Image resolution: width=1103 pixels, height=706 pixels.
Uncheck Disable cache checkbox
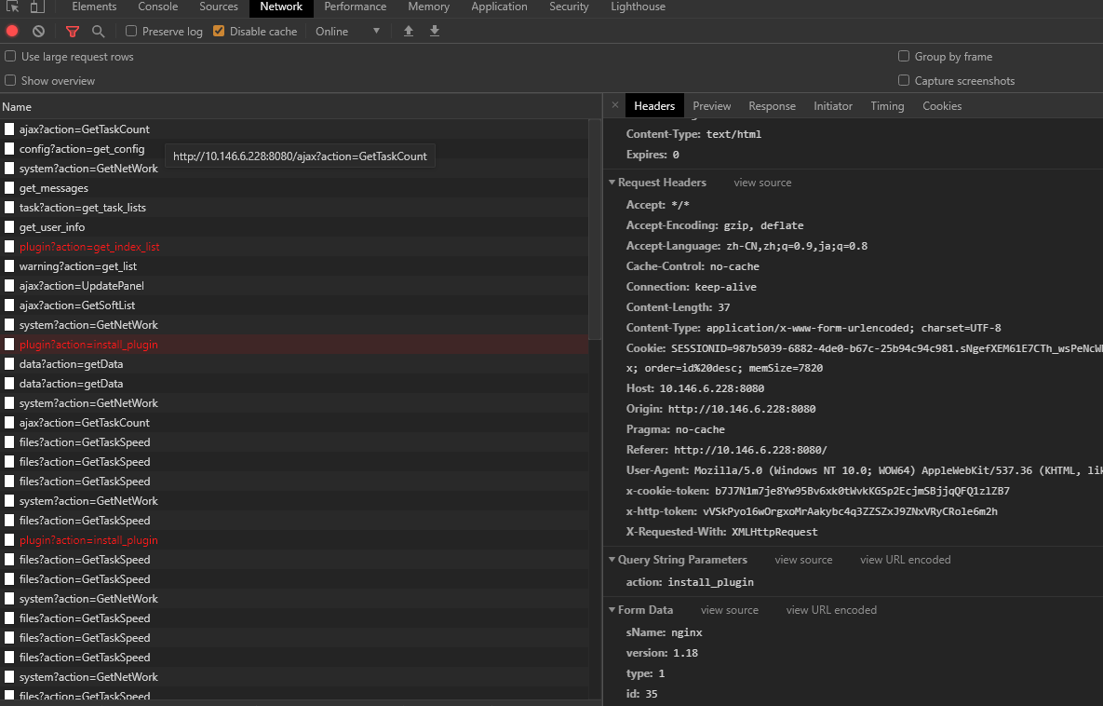tap(219, 31)
